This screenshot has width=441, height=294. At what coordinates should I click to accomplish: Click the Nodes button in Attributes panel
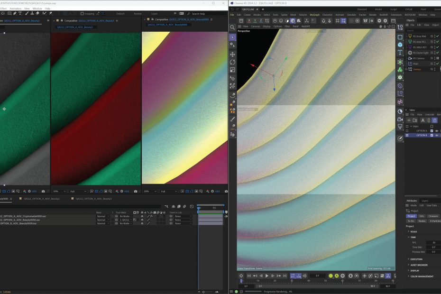pyautogui.click(x=422, y=221)
